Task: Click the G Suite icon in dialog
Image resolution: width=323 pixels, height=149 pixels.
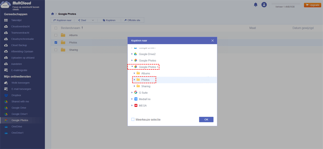Action: tap(136, 92)
